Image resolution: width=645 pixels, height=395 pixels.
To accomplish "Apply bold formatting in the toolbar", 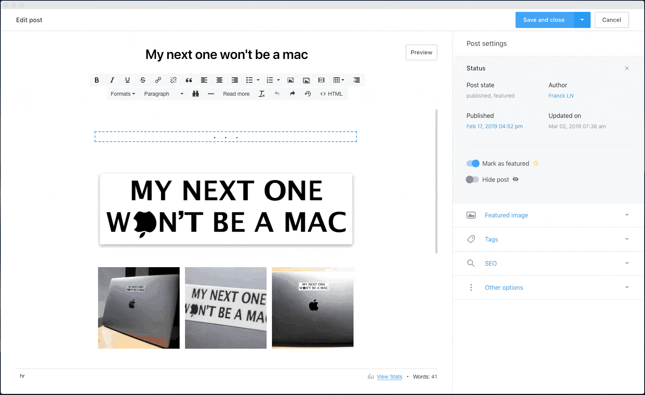I will tap(97, 80).
